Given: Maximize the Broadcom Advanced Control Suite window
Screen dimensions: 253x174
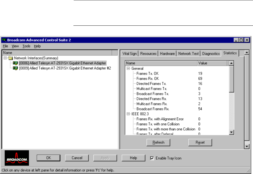Looking at the screenshot, I should pyautogui.click(x=241, y=40).
